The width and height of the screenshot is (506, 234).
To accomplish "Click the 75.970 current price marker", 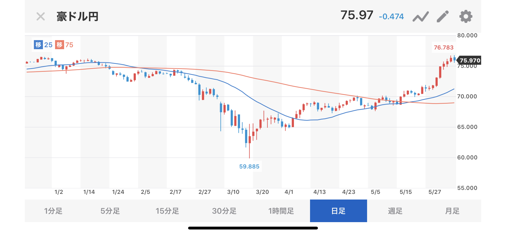I will (470, 60).
